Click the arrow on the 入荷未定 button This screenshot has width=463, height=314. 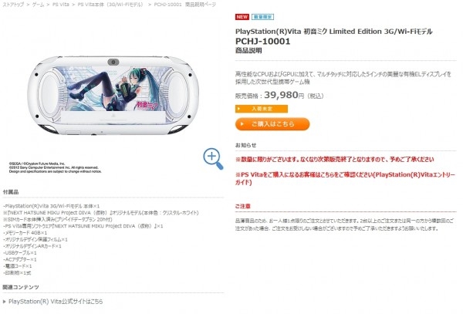(239, 109)
